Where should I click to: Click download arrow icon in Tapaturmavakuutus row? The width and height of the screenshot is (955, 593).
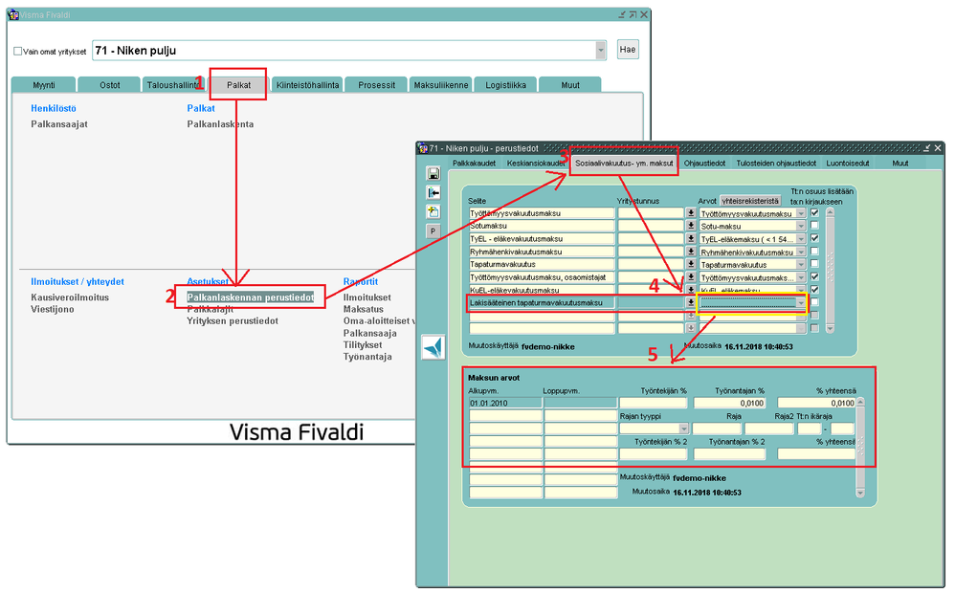[x=691, y=264]
